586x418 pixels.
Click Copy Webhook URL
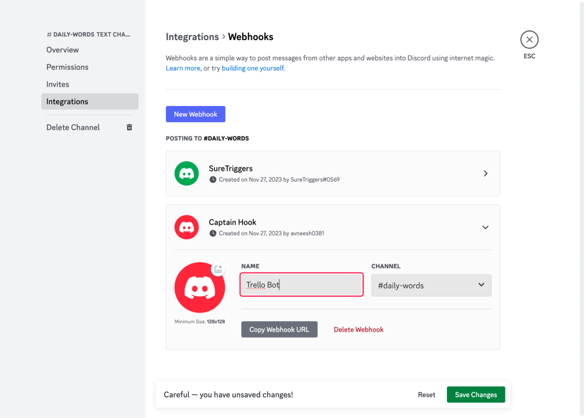(x=279, y=329)
